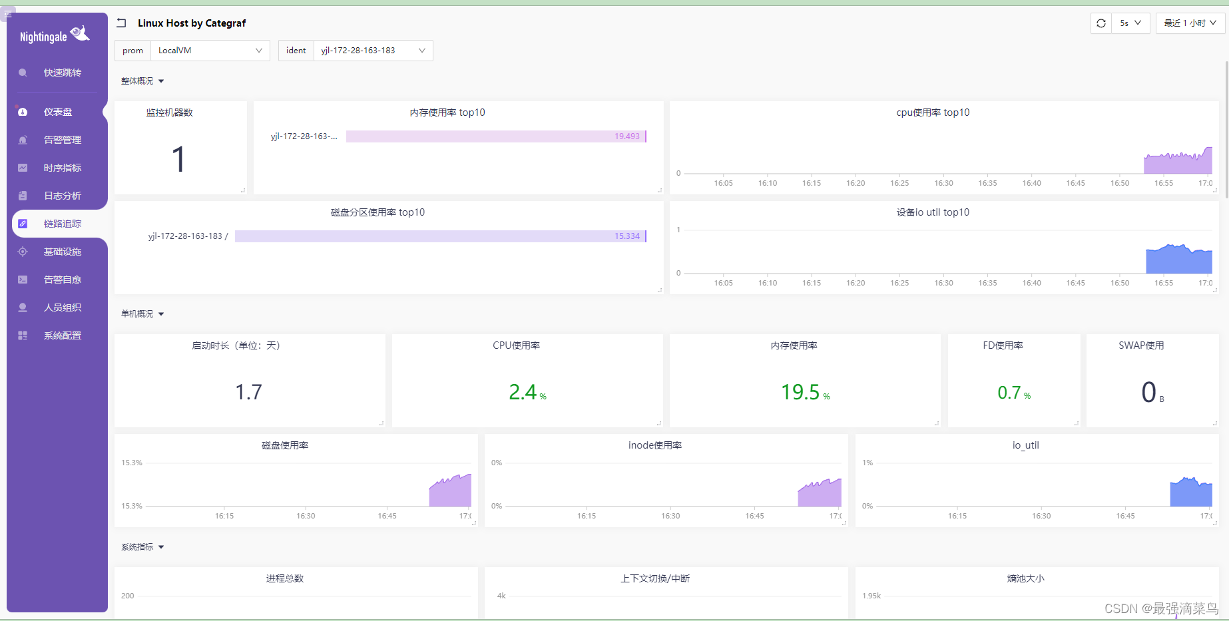This screenshot has height=621, width=1229.
Task: Click the blue area in io_util chart
Action: 1191,495
